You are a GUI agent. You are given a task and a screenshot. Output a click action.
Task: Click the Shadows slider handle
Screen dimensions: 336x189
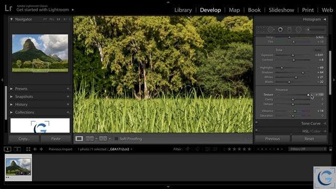[x=303, y=72]
